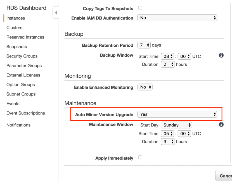Navigate to Security Groups

pos(22,56)
